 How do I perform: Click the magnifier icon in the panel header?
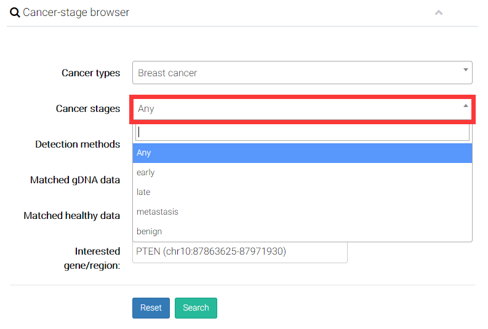click(x=15, y=12)
